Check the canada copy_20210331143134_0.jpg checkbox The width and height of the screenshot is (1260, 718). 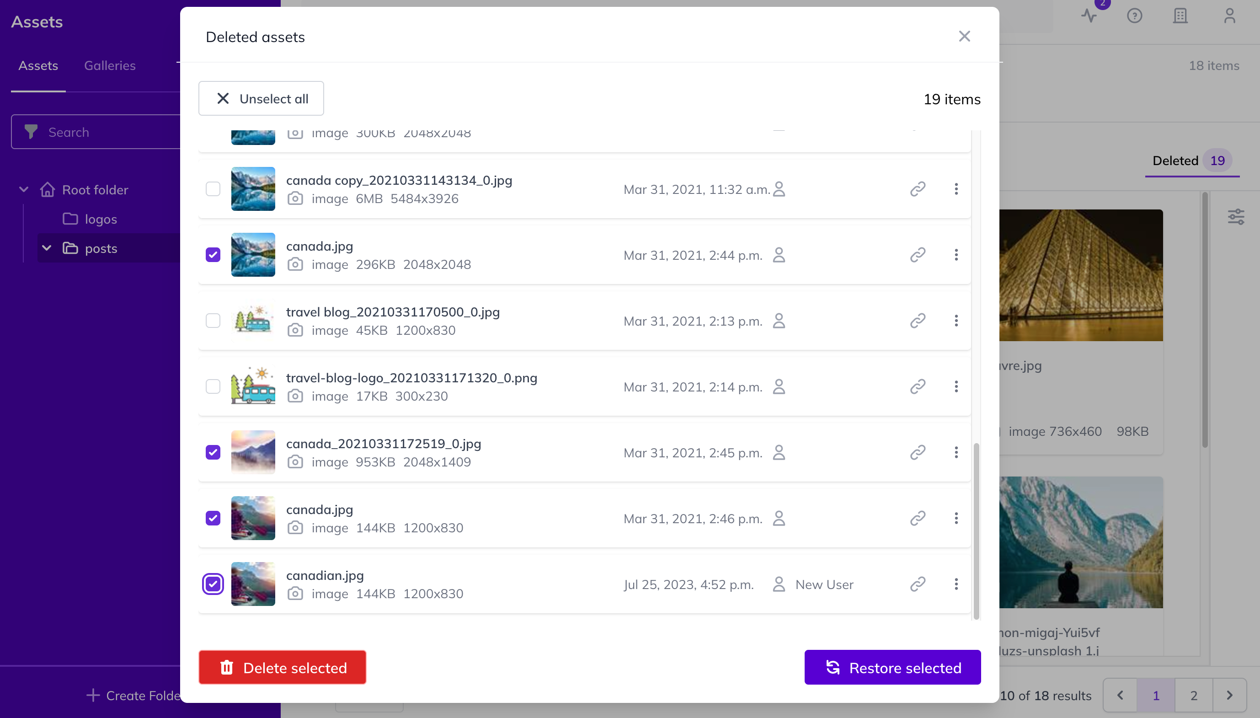tap(213, 189)
